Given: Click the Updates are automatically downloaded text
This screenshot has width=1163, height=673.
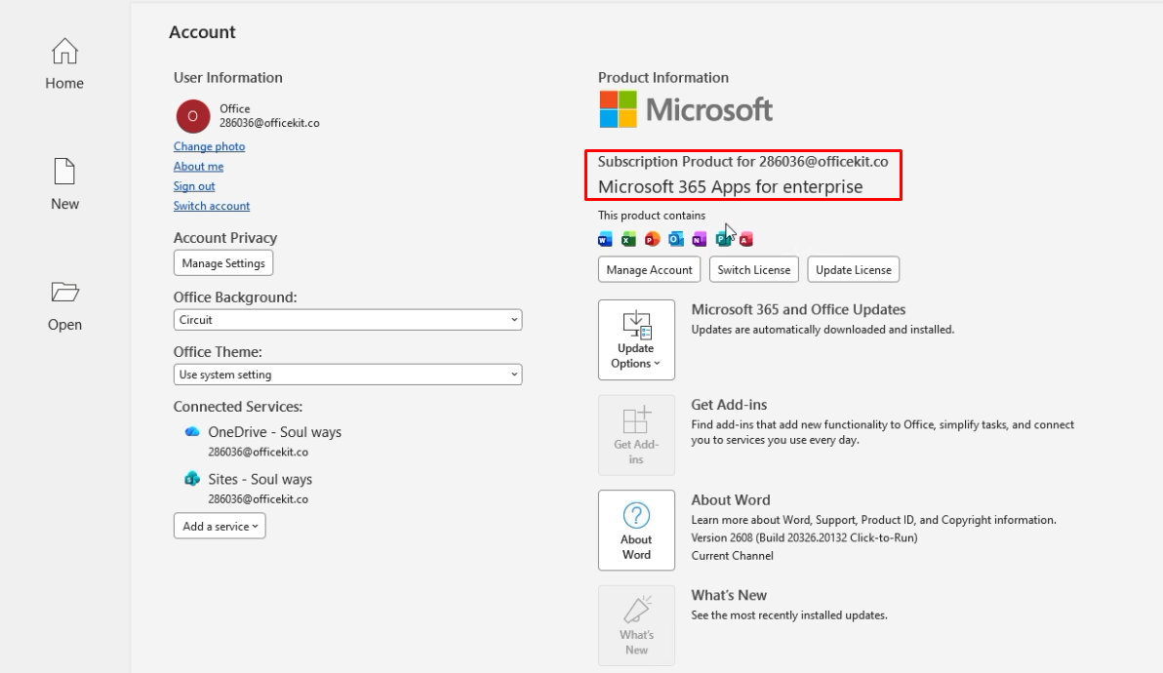Looking at the screenshot, I should [x=822, y=330].
